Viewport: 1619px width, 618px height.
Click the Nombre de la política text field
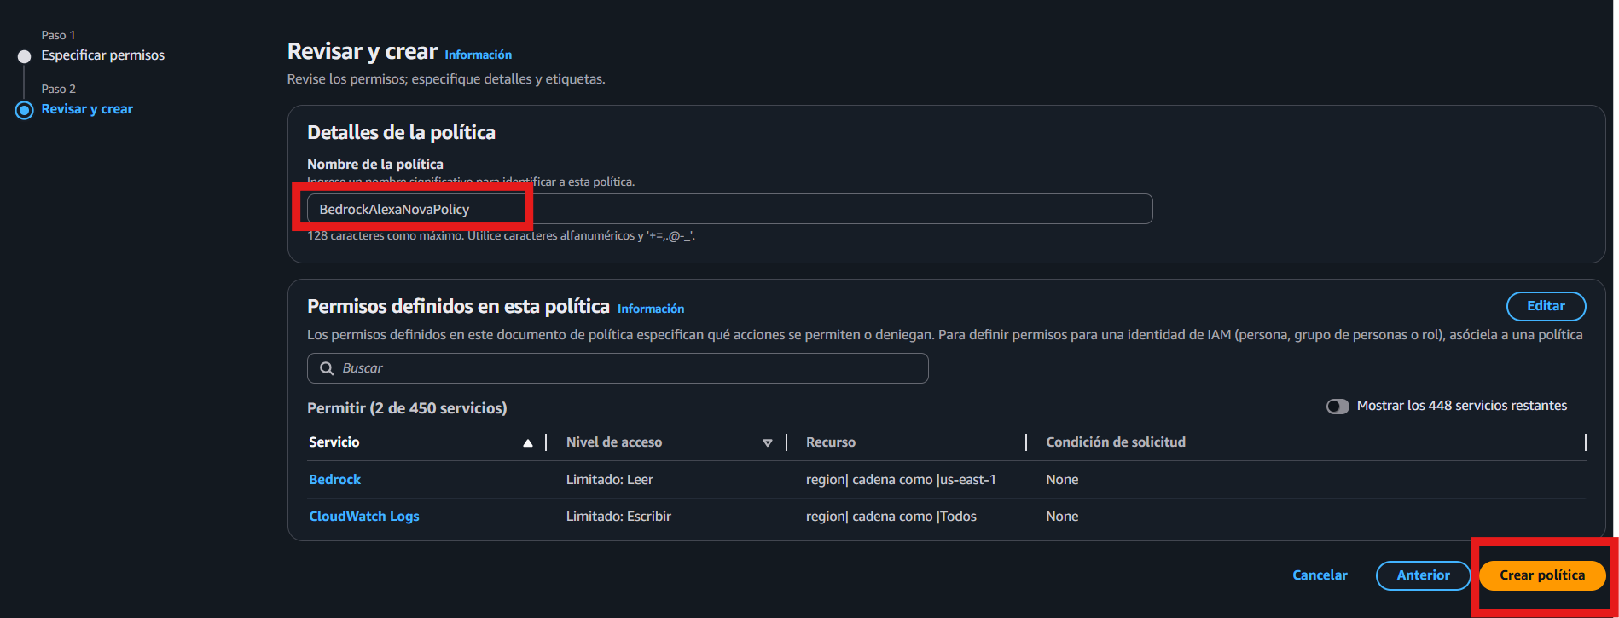coord(729,209)
